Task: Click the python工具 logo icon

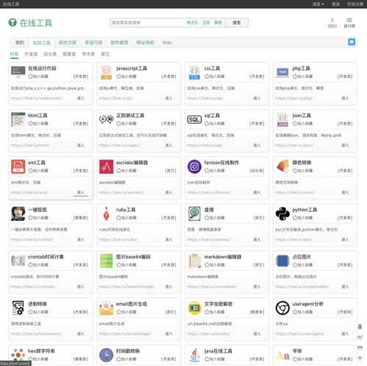Action: click(x=282, y=214)
